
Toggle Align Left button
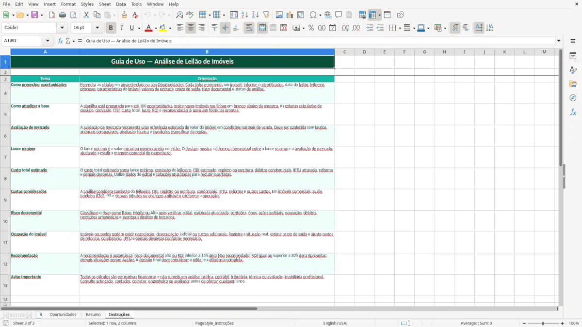[x=180, y=28]
